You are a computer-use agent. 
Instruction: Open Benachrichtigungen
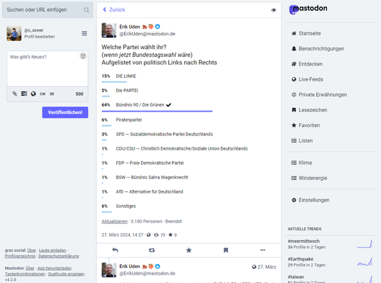tap(318, 49)
